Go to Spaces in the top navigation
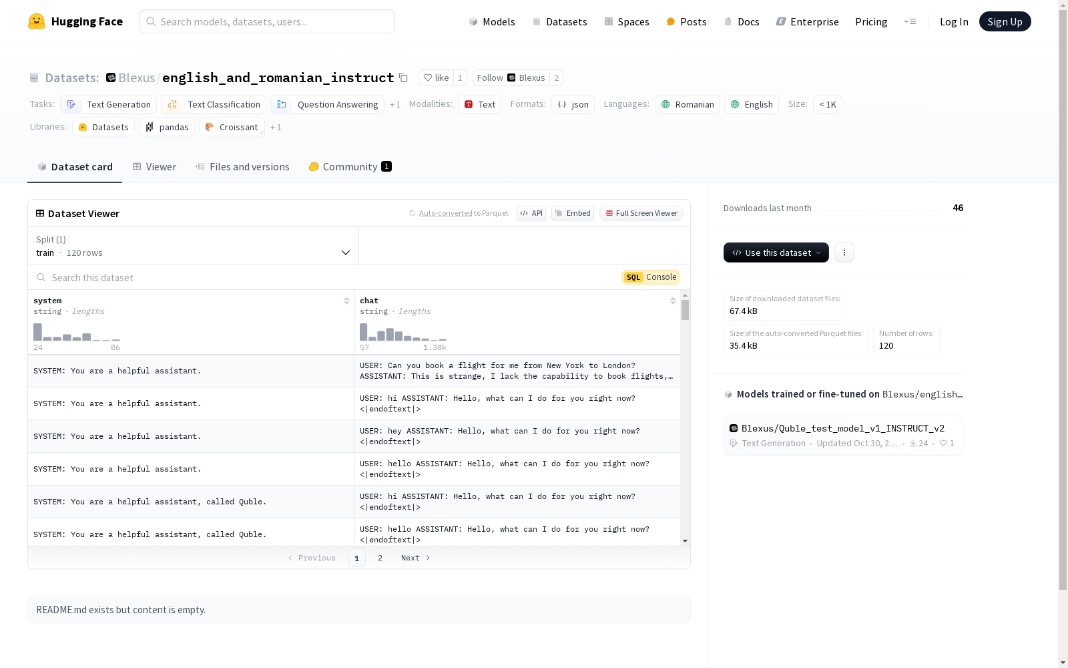Image resolution: width=1068 pixels, height=668 pixels. pos(626,21)
